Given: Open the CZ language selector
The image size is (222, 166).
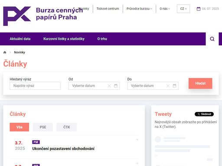Looking at the screenshot, I should 183,9.
